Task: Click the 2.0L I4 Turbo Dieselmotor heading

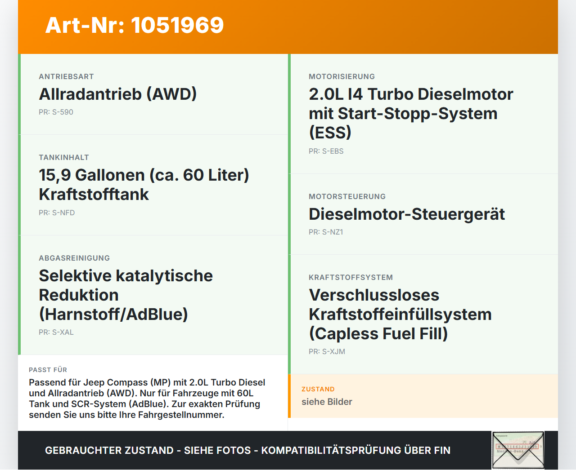Action: pyautogui.click(x=411, y=113)
